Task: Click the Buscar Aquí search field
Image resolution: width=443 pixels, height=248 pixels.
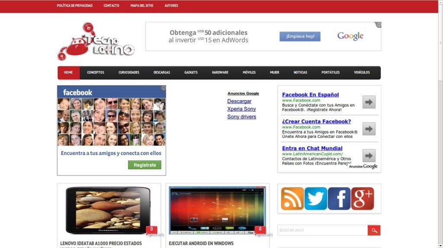Action: point(322,230)
